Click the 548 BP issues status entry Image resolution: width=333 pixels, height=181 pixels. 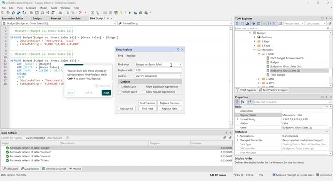(218, 175)
